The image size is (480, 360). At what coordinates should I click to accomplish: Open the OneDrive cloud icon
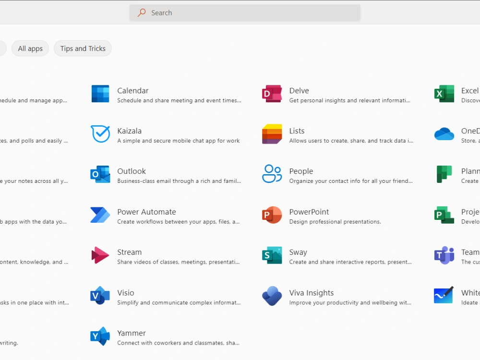[x=444, y=134]
